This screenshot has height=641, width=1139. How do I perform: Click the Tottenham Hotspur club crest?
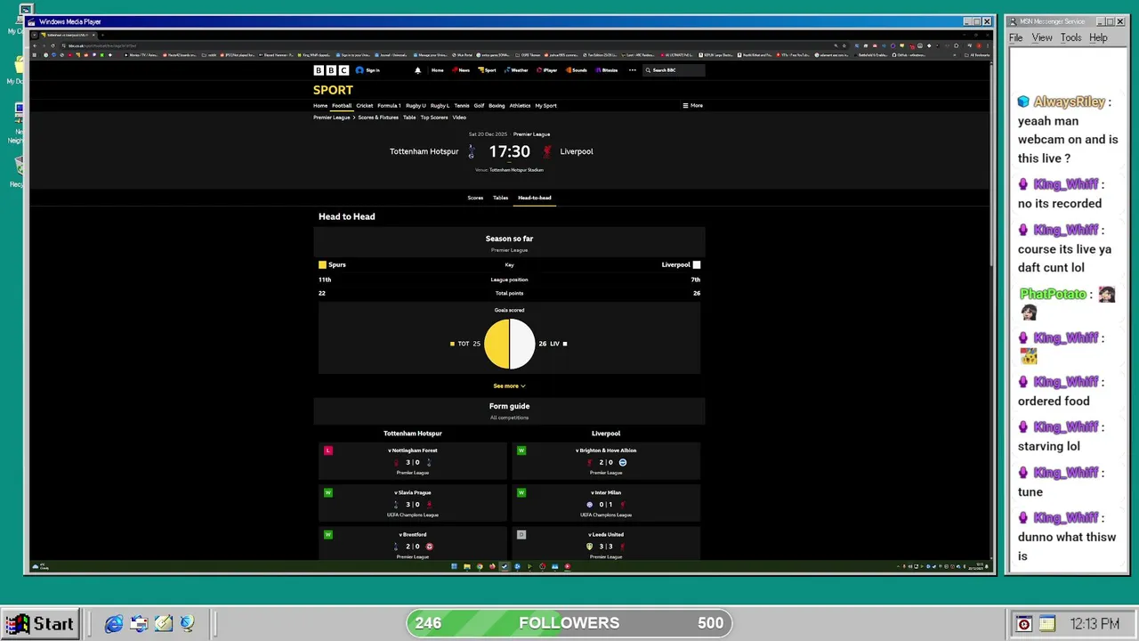(472, 151)
